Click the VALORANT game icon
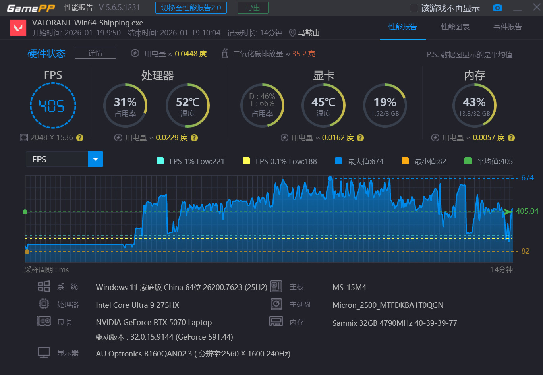This screenshot has height=375, width=543. coord(18,28)
